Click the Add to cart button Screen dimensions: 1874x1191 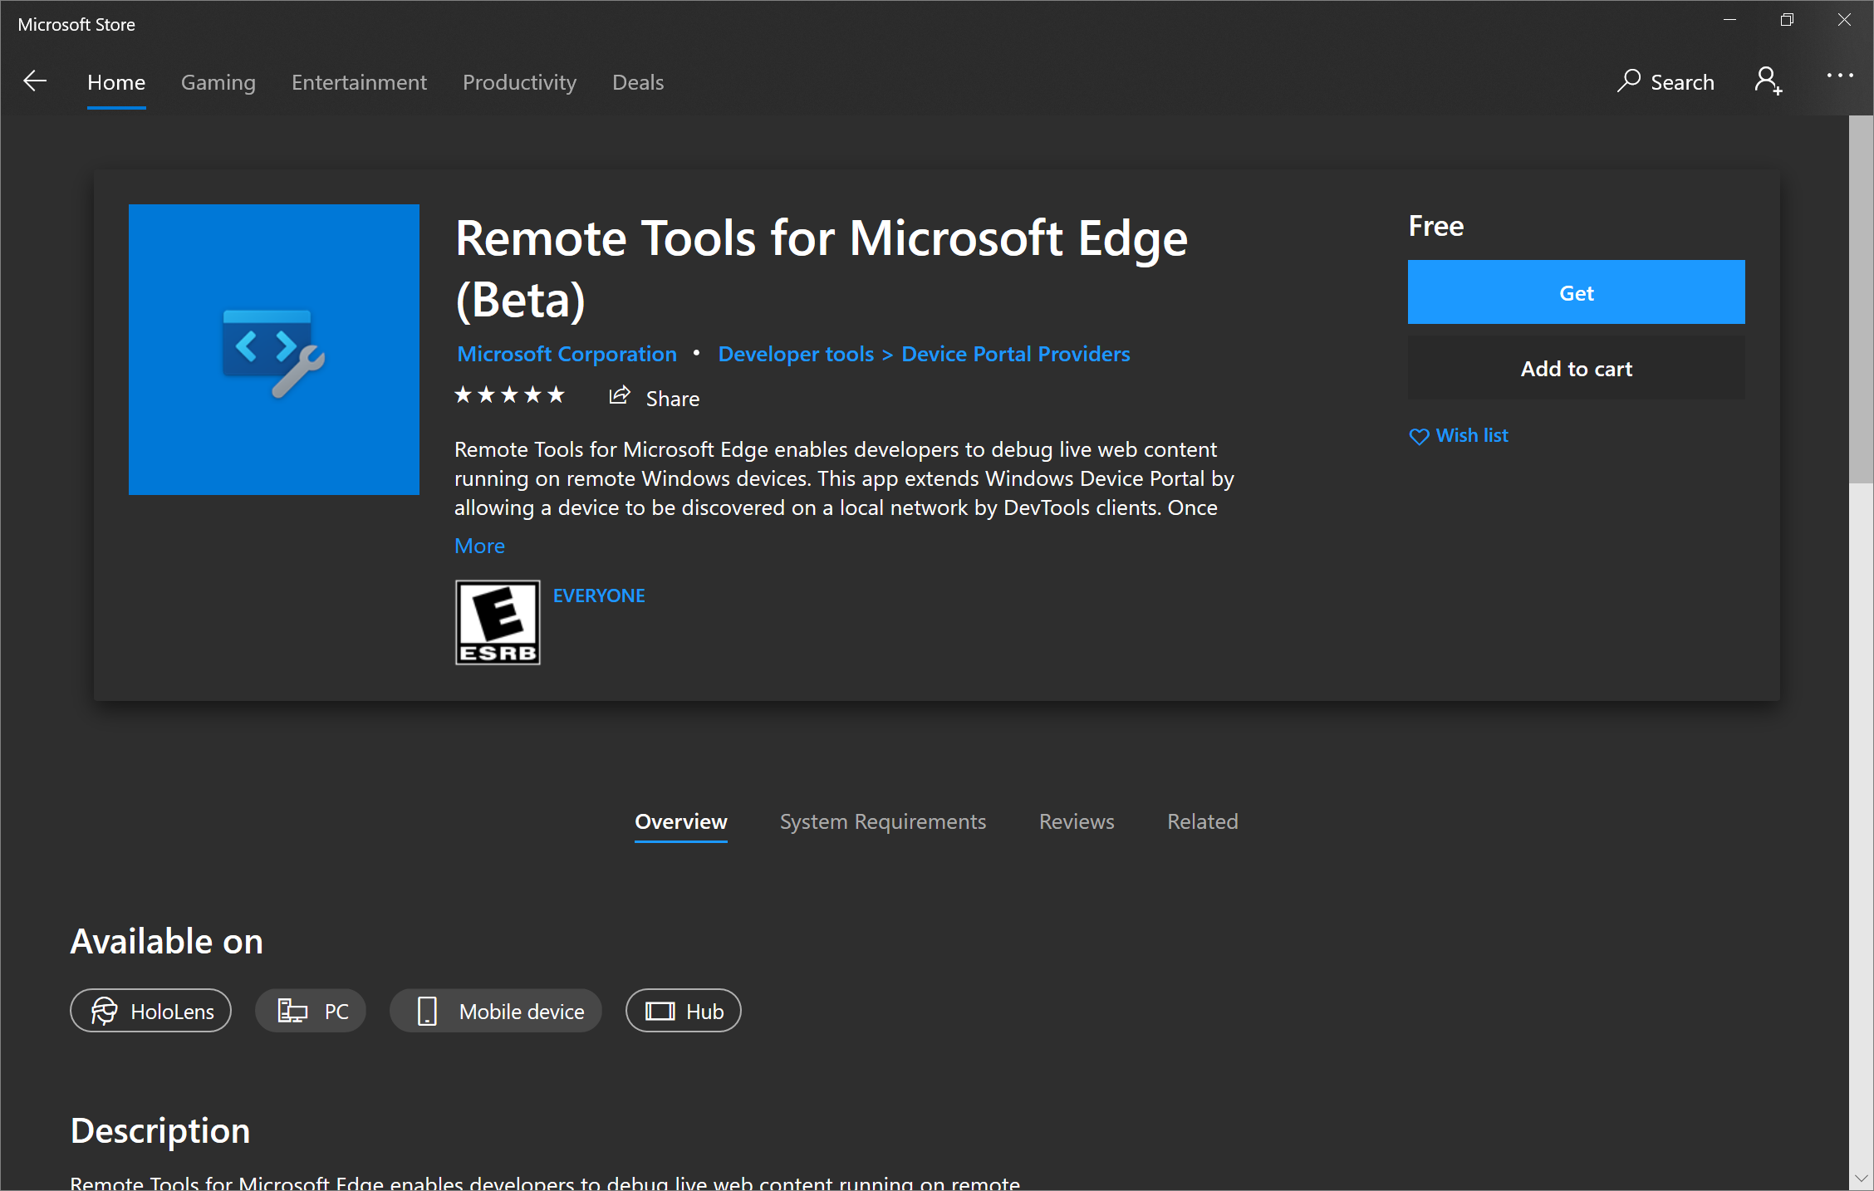1577,367
